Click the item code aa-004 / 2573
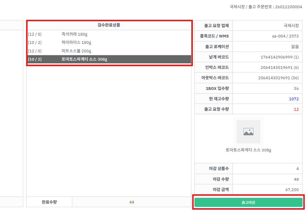Viewport: 308px width, 213px height. coord(285,36)
